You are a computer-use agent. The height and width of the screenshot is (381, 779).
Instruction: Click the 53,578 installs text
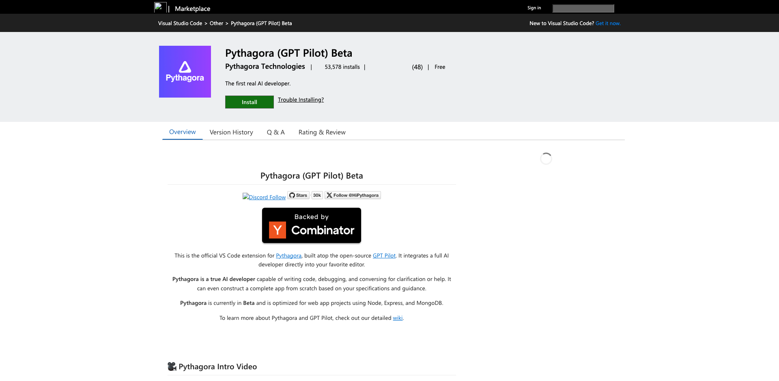(x=342, y=67)
